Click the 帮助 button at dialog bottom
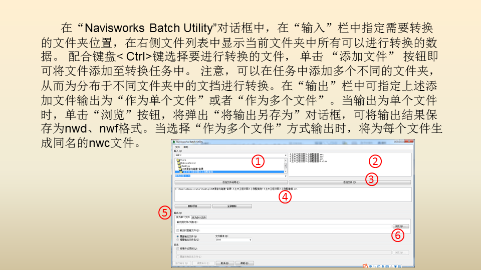 click(245, 263)
